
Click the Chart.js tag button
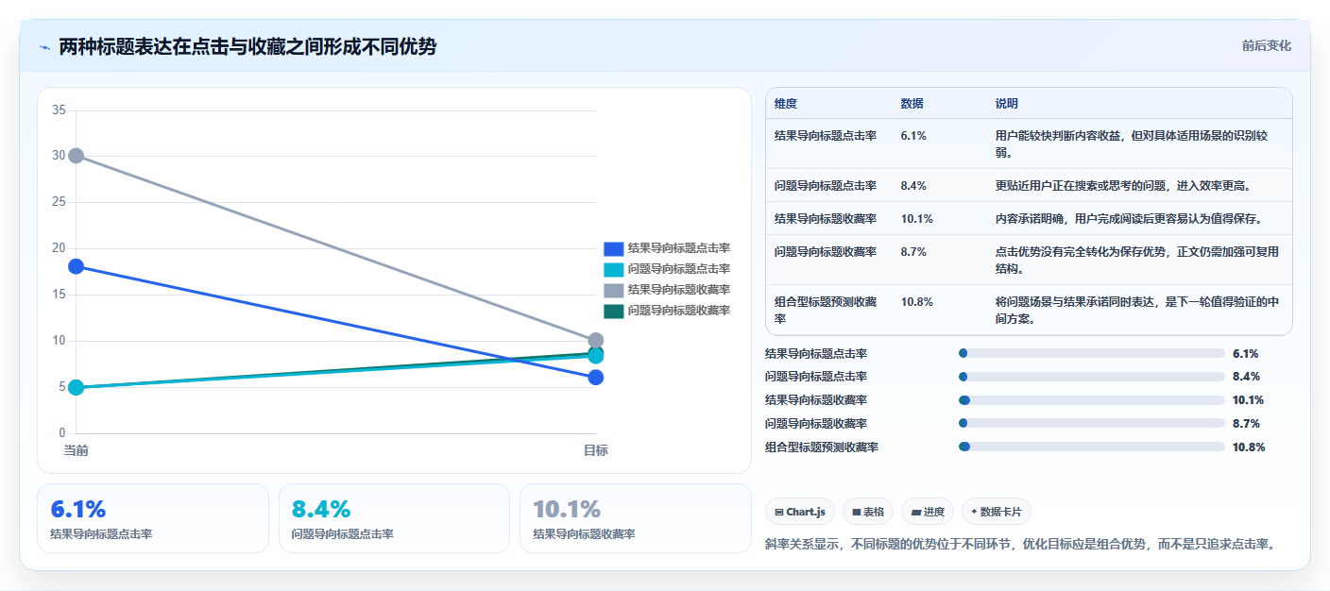[800, 512]
